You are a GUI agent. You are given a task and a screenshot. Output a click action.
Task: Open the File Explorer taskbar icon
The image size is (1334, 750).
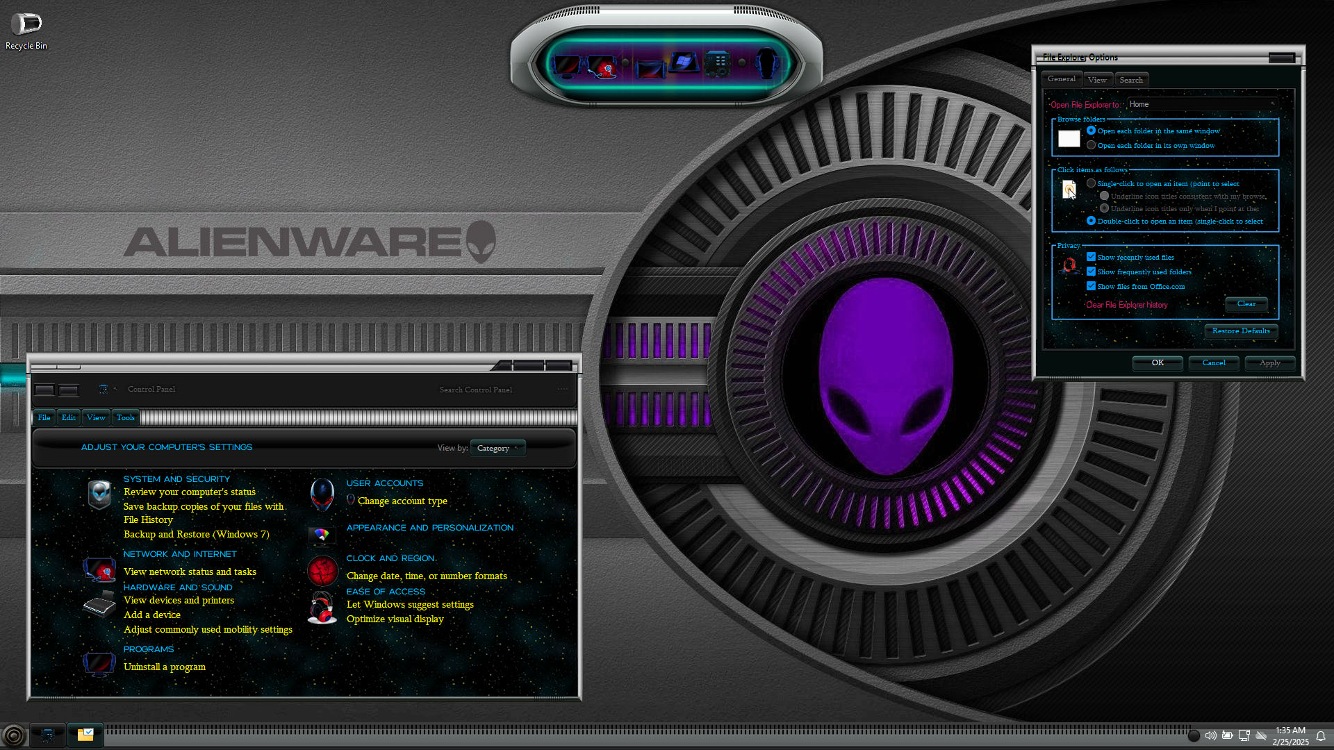coord(85,735)
